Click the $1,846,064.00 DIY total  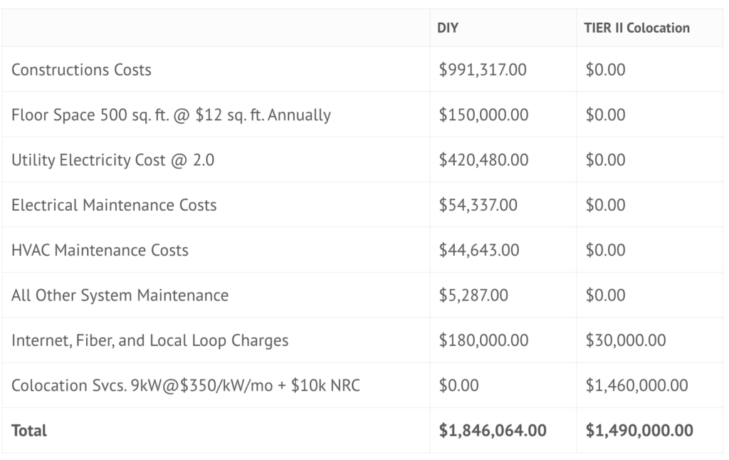pyautogui.click(x=493, y=430)
